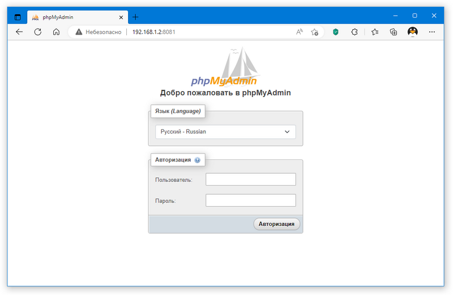This screenshot has height=295, width=453.
Task: Open the Favorites list icon
Action: [375, 32]
